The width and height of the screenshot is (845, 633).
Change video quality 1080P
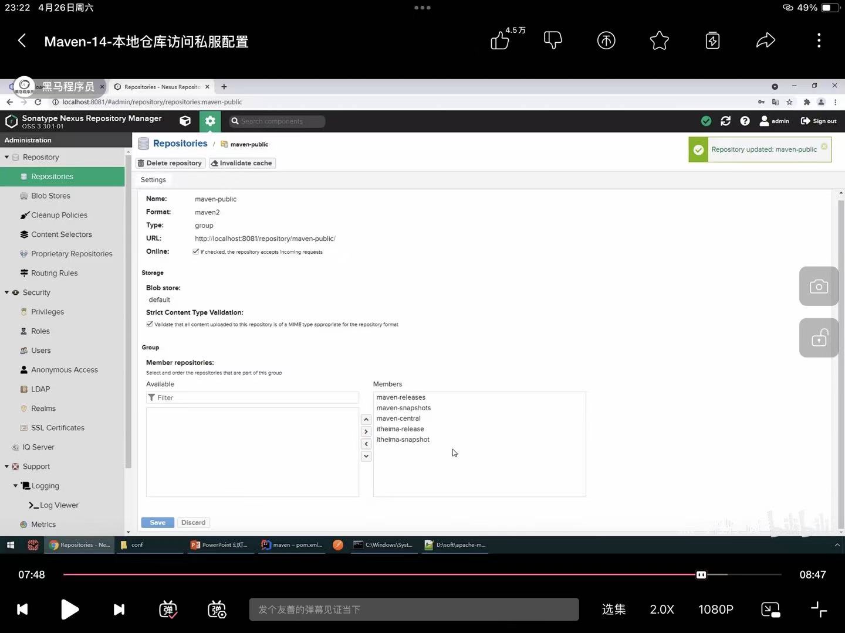716,610
